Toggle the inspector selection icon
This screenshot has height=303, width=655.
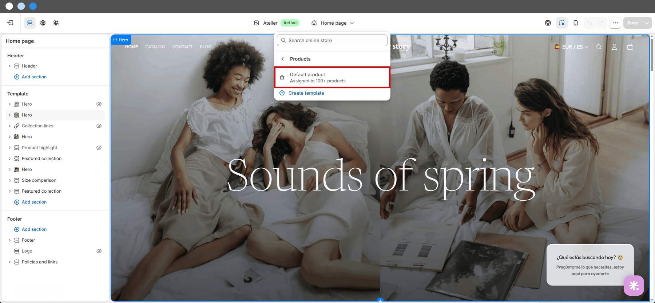tap(562, 23)
